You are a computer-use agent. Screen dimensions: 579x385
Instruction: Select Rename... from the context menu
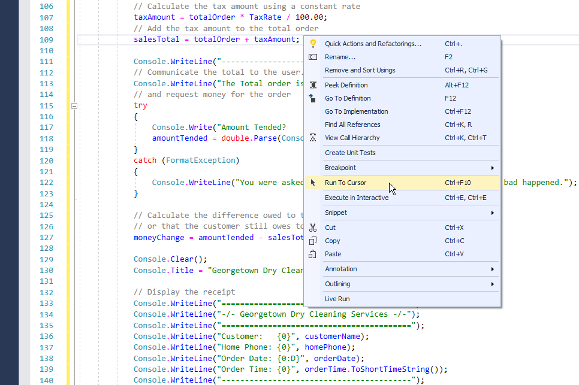(x=402, y=57)
